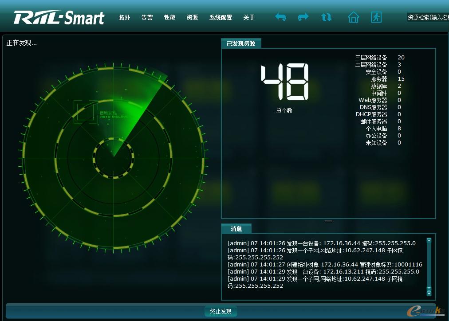Click the auto-discover radar animation
Viewport: 449px width, 321px height.
pos(113,155)
